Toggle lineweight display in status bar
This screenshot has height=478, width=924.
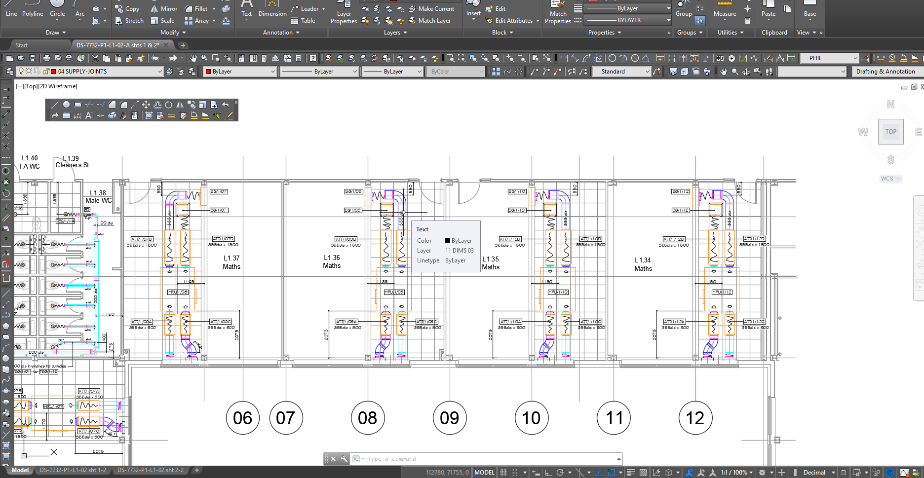[630, 472]
